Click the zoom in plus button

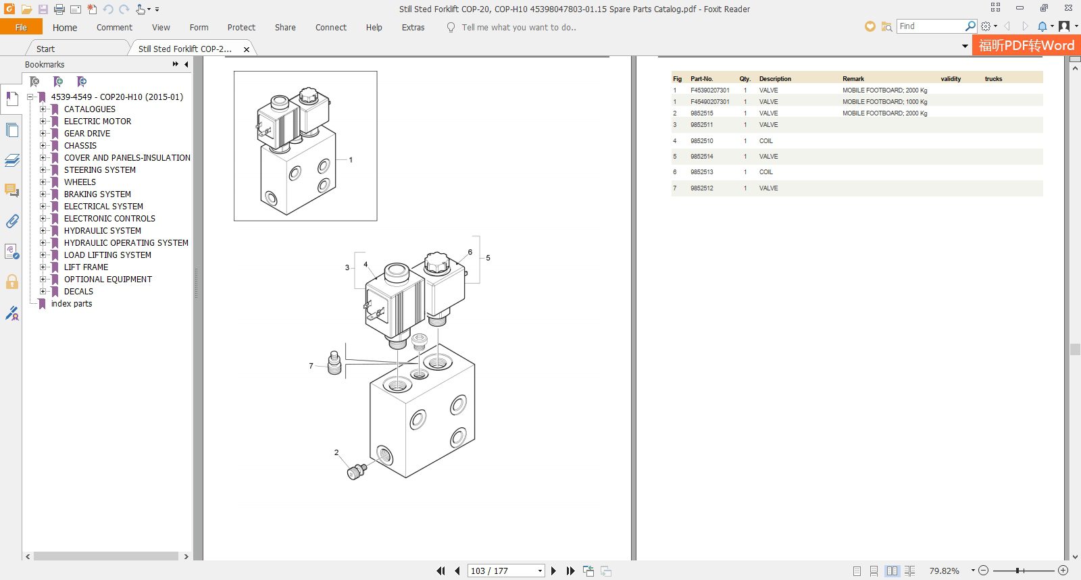tap(1063, 571)
